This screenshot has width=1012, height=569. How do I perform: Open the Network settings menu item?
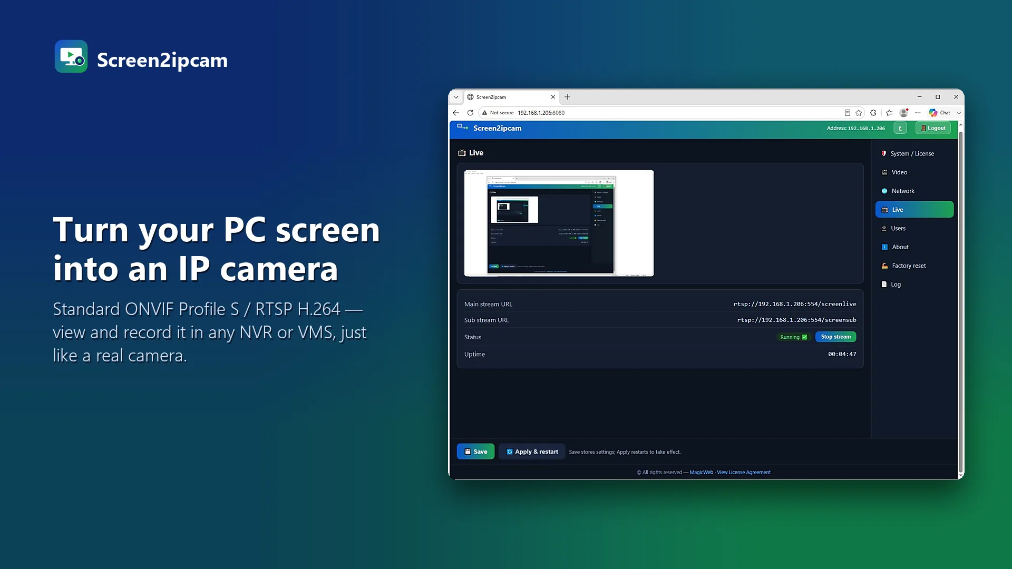coord(914,191)
